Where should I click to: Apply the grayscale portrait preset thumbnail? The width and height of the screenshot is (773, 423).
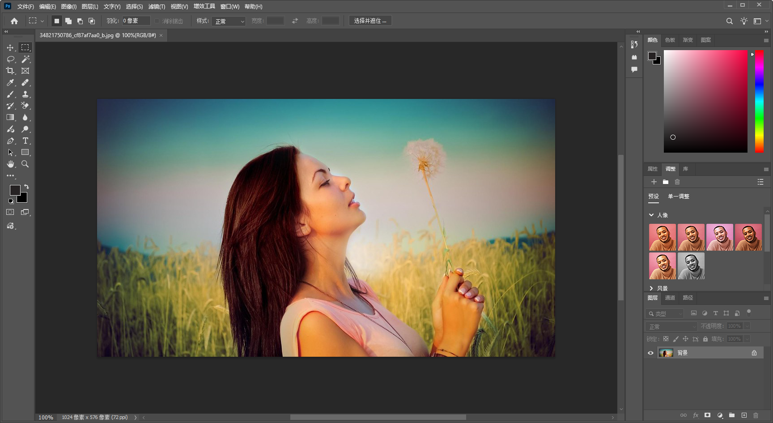[691, 266]
